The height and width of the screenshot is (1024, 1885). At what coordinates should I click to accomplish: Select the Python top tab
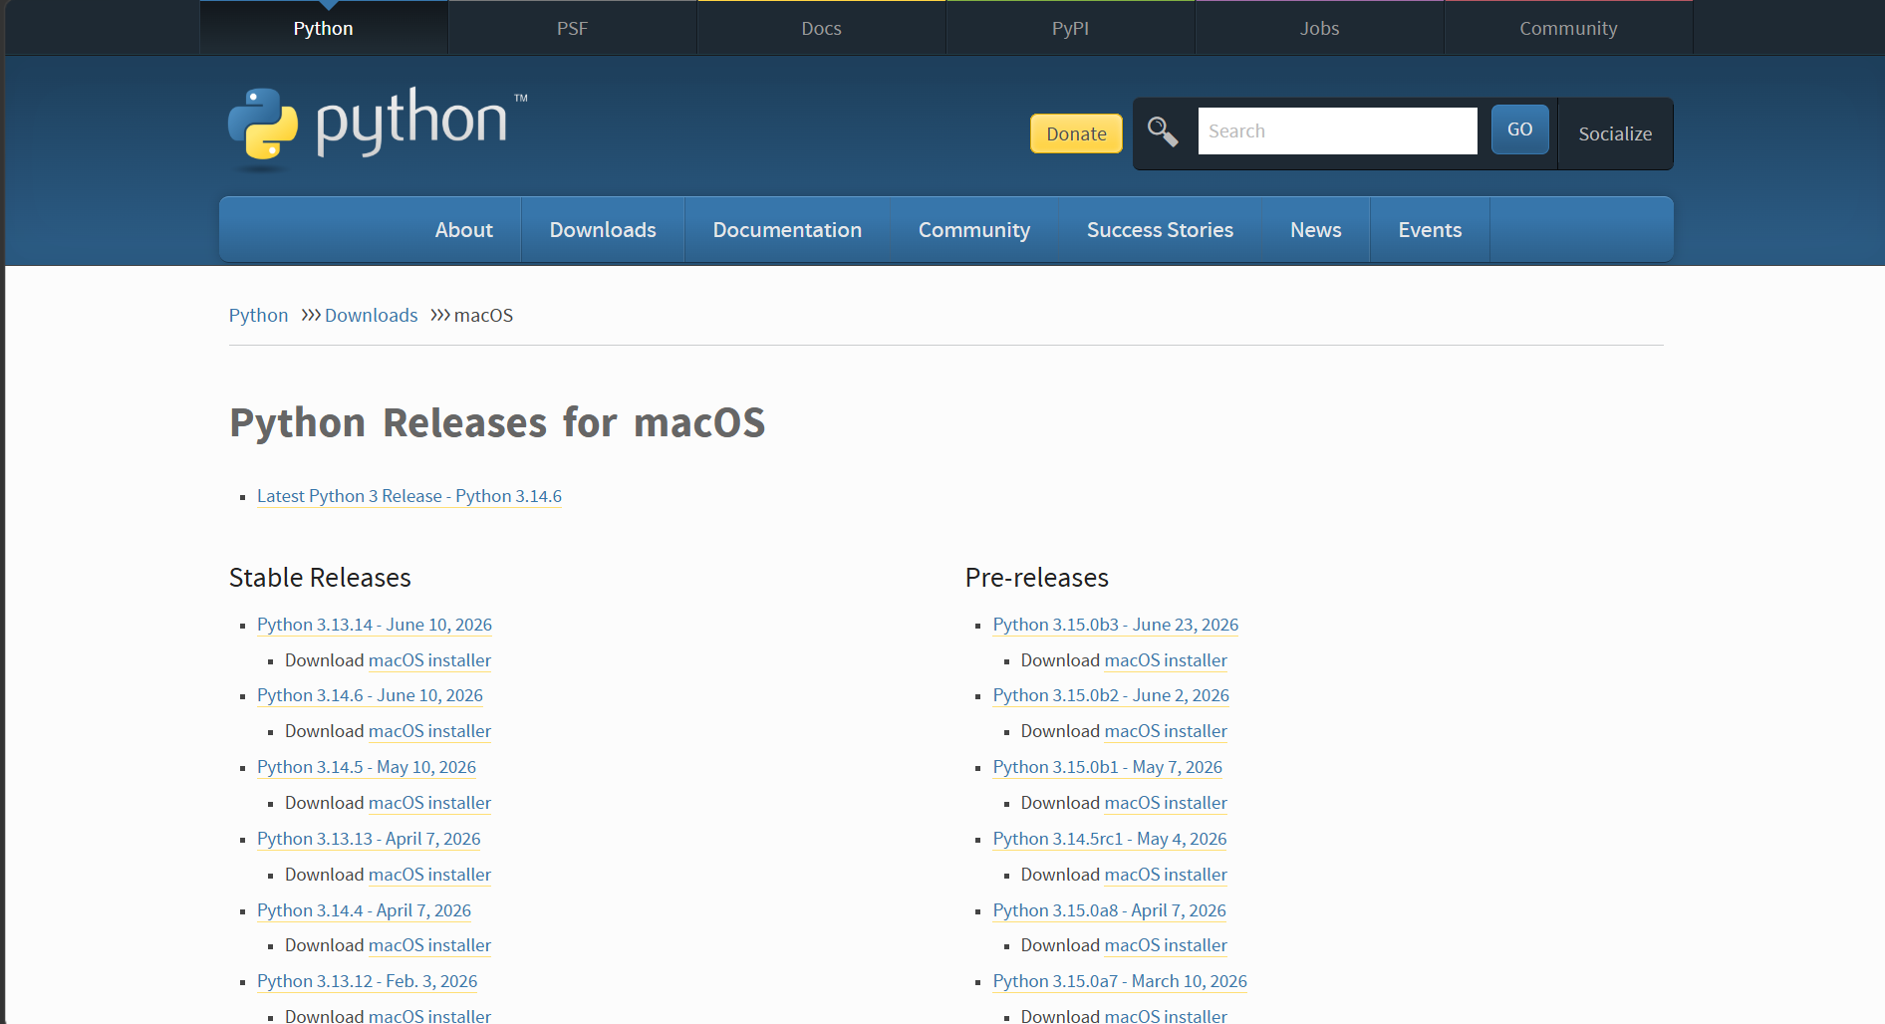click(x=323, y=28)
